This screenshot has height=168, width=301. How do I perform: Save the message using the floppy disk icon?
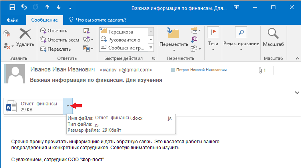click(12, 8)
